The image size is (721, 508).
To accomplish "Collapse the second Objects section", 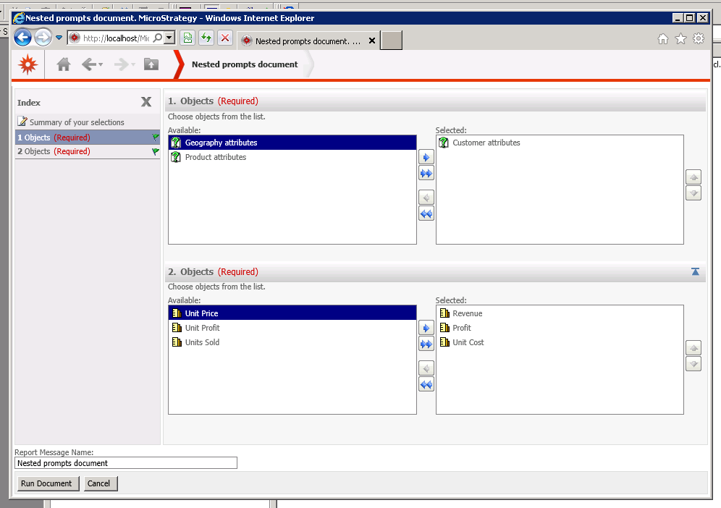I will click(695, 271).
